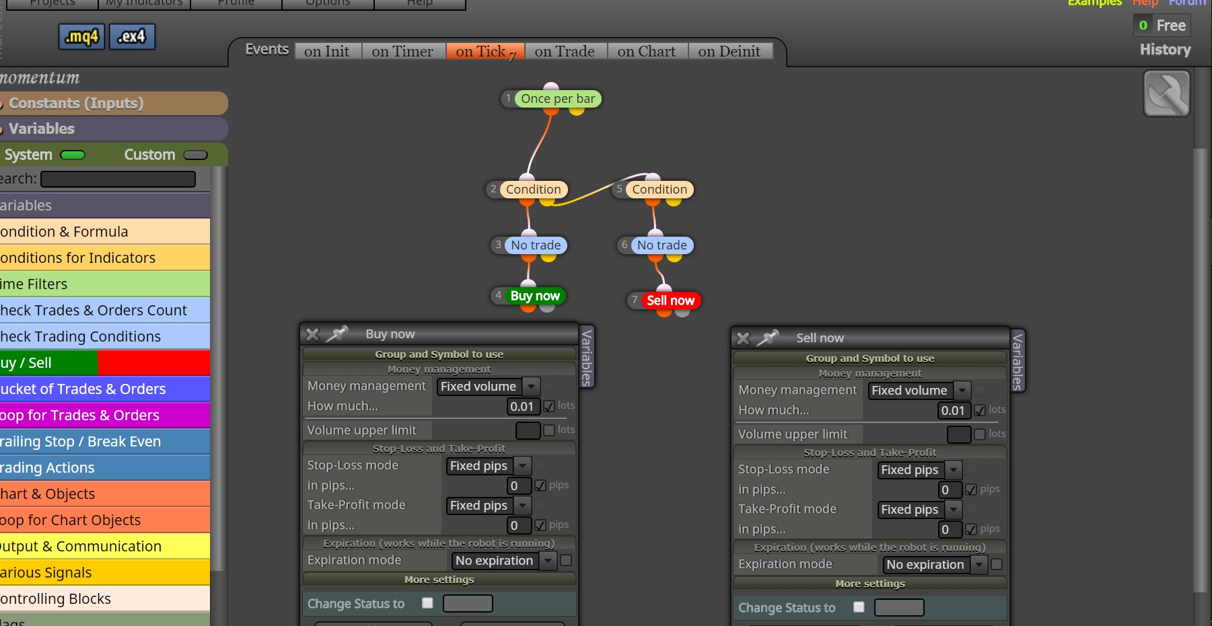Toggle the System variables switch
The image size is (1212, 626).
(73, 155)
